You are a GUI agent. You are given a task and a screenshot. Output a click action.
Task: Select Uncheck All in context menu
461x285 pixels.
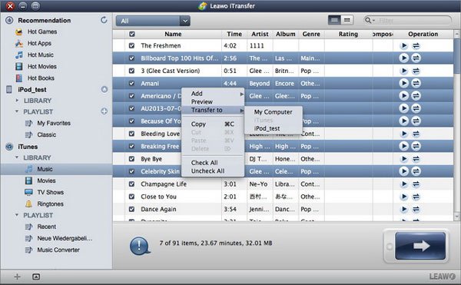pos(213,171)
